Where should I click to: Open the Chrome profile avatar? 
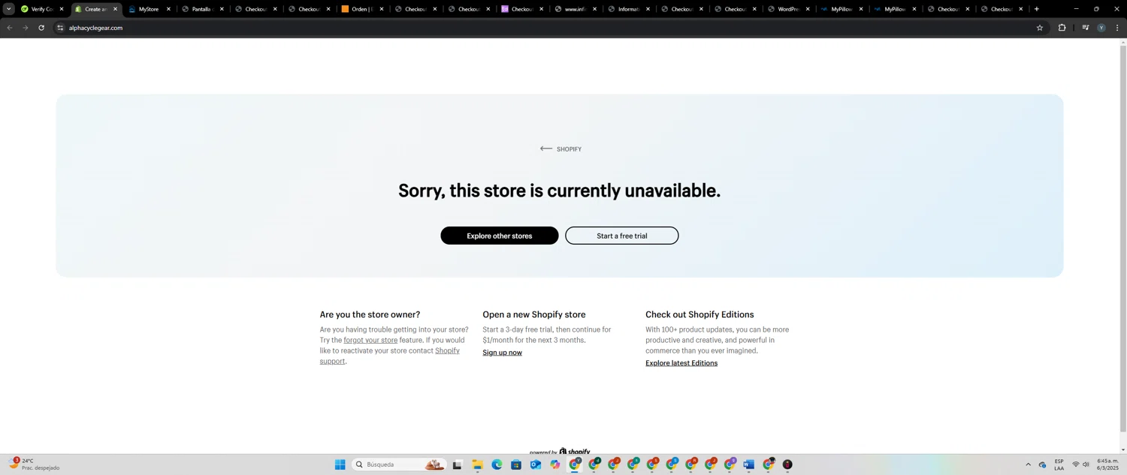point(1101,28)
